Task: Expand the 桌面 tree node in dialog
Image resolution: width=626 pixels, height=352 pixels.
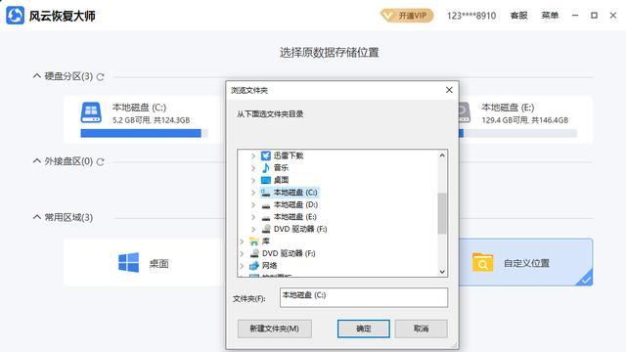Action: coord(253,180)
